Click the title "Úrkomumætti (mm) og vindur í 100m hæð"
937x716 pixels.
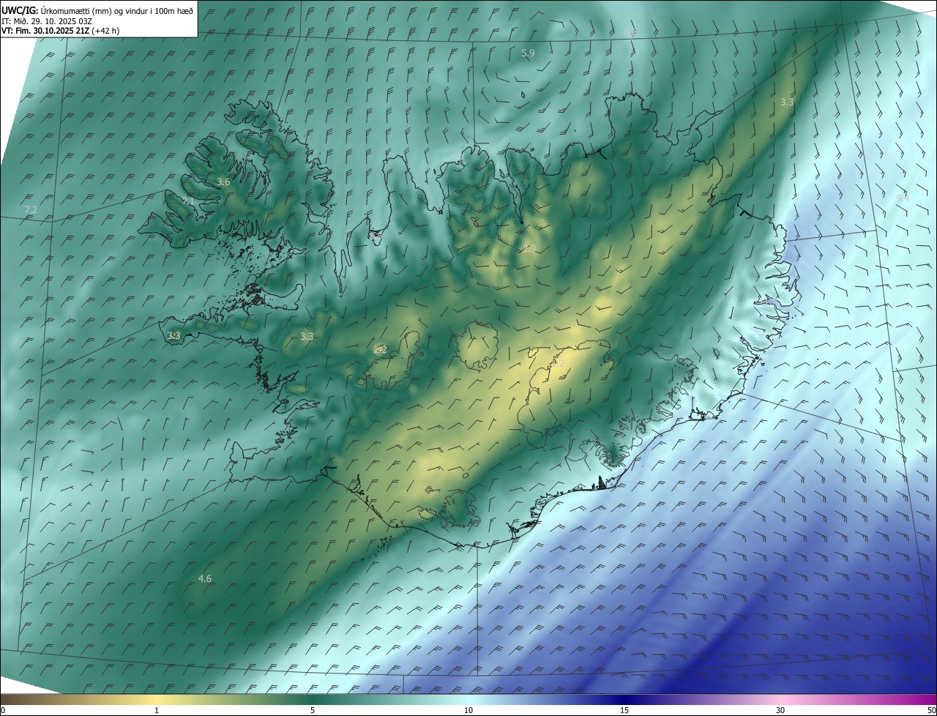tap(116, 10)
